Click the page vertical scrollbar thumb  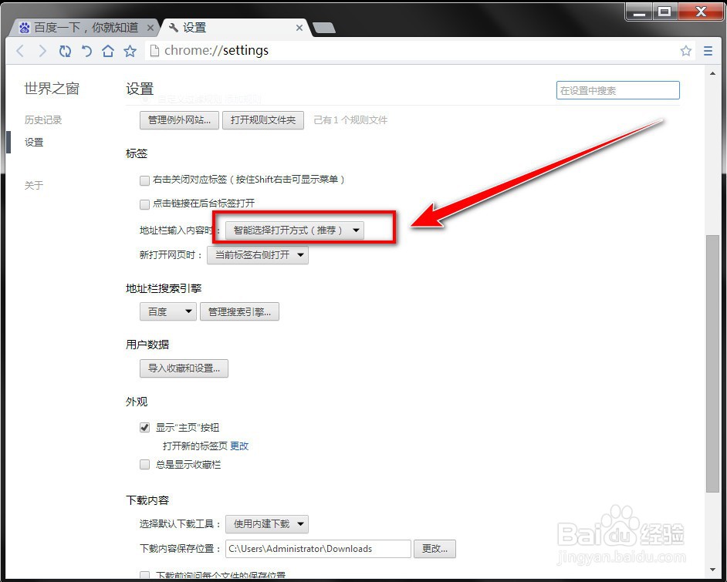point(712,364)
